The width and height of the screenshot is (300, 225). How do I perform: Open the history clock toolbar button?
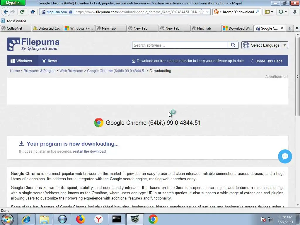pyautogui.click(x=283, y=12)
